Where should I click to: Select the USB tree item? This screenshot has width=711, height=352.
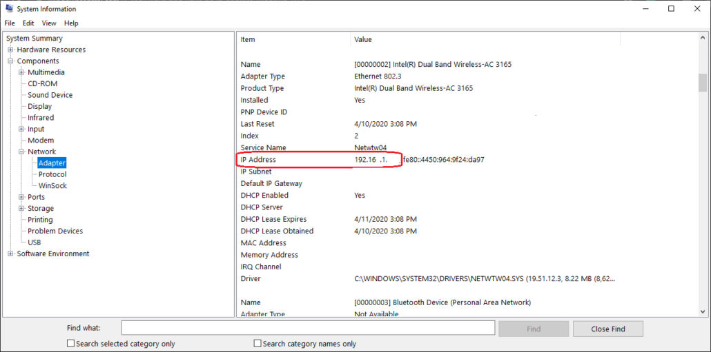tap(35, 242)
